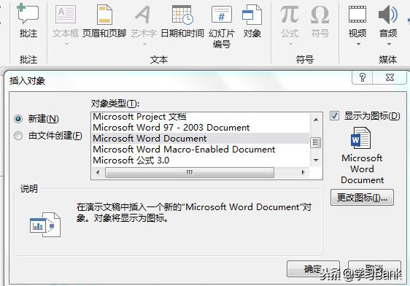Click the help question mark button
The height and width of the screenshot is (286, 410).
[x=363, y=77]
